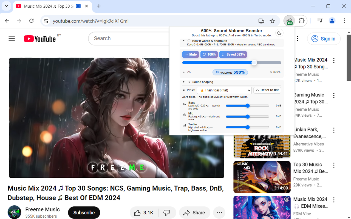Go to the YouTube home logo
Viewport: 351px width, 219px height.
click(x=40, y=39)
